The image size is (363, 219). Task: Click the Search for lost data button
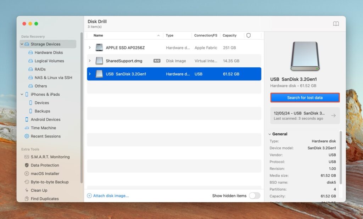click(x=305, y=97)
